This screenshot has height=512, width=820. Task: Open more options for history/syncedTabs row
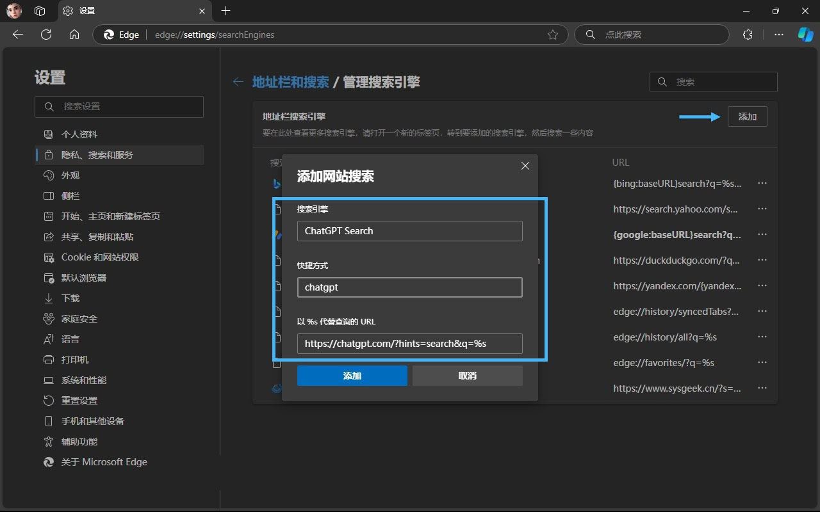[762, 311]
